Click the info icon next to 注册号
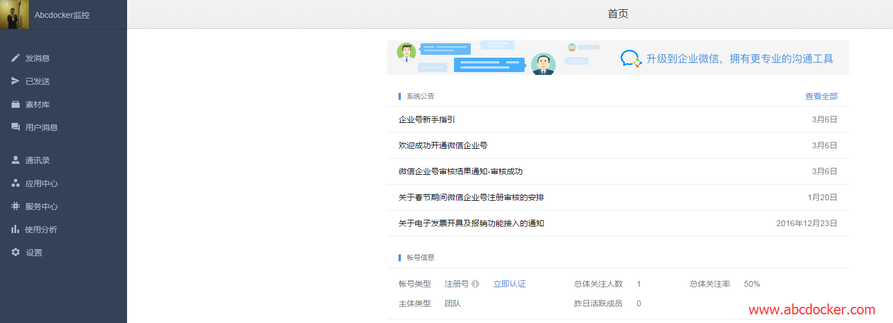The height and width of the screenshot is (323, 893). [x=475, y=284]
